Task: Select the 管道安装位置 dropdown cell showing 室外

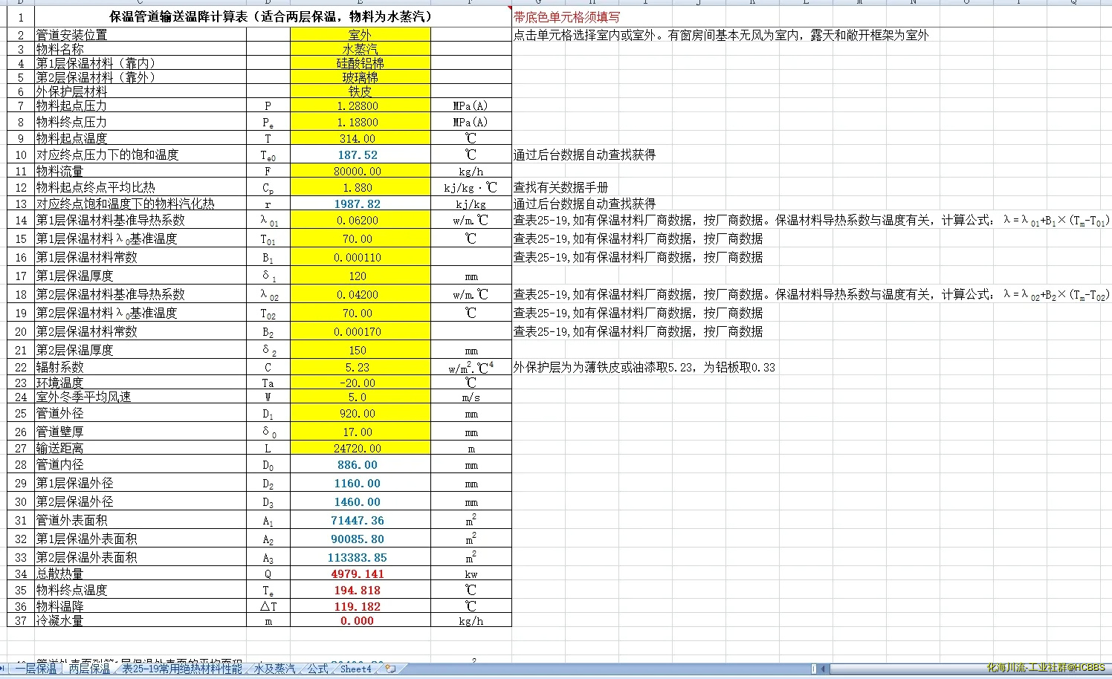Action: [x=361, y=35]
